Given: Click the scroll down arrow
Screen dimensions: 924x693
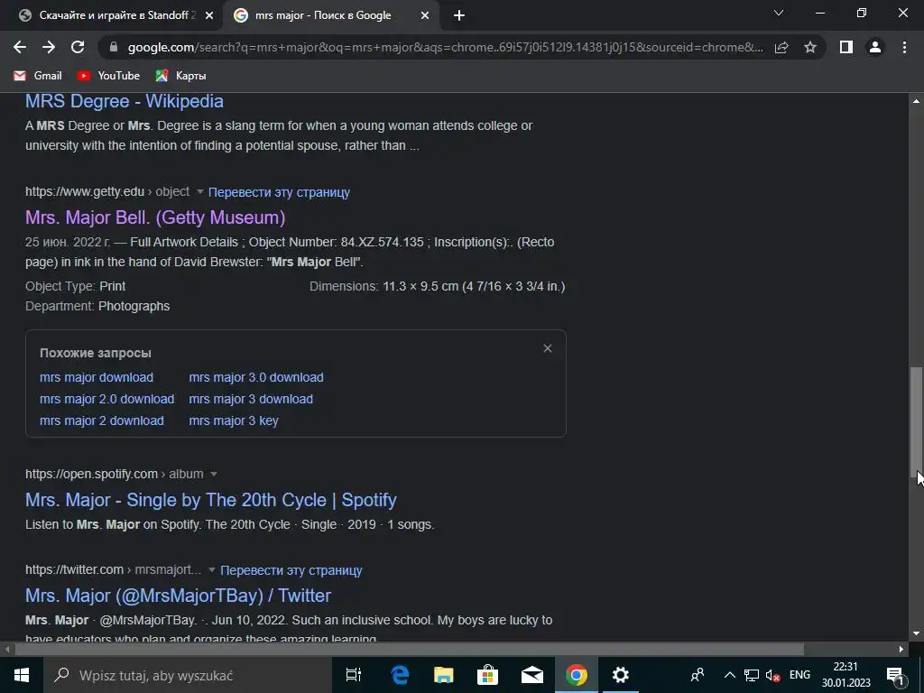Looking at the screenshot, I should tap(917, 633).
